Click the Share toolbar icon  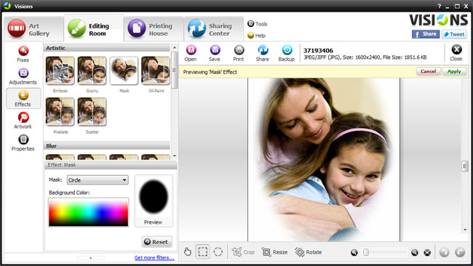(263, 53)
